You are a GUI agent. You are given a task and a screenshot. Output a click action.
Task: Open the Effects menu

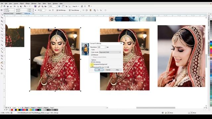(27, 4)
